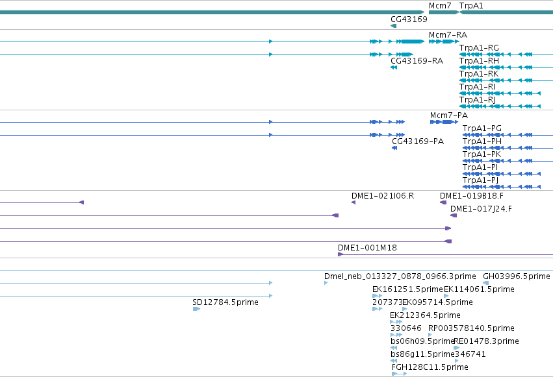The height and width of the screenshot is (377, 553).
Task: Click the RE01478.3prime EST label
Action: [x=486, y=341]
